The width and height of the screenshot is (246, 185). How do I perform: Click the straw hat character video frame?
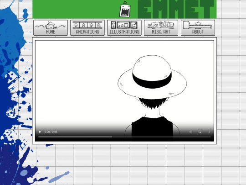124,91
